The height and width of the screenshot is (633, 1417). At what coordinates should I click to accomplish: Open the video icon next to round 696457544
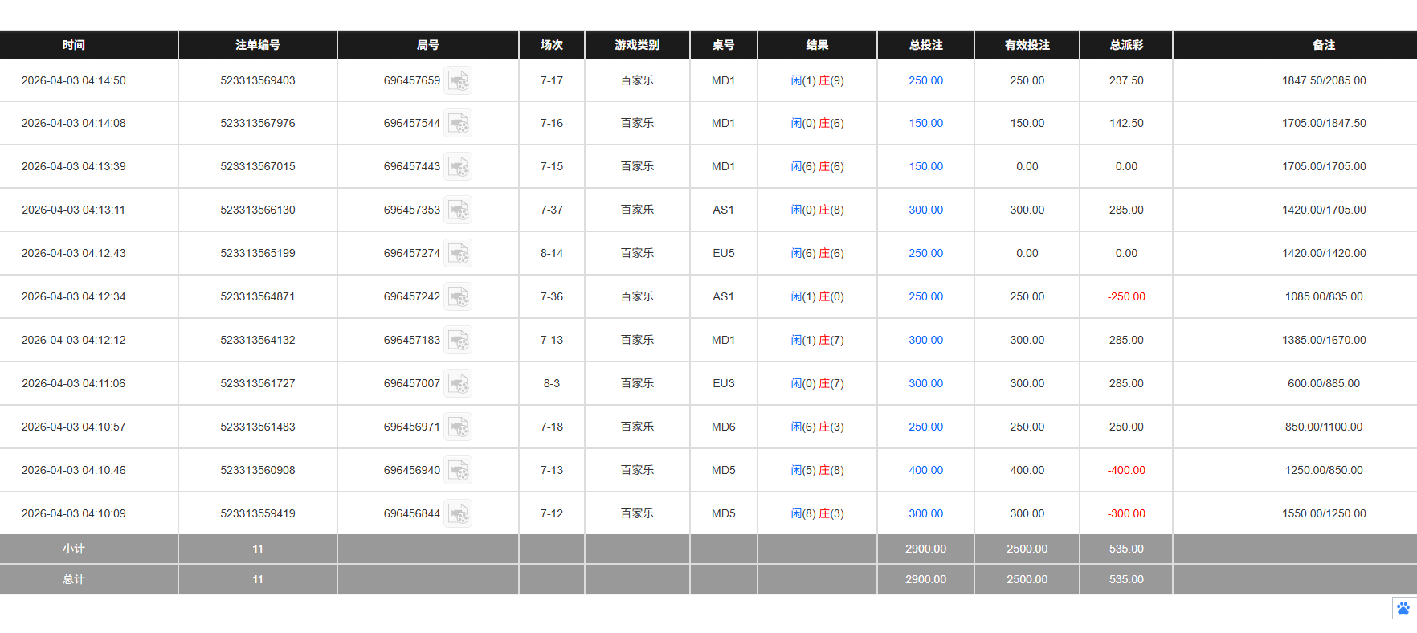pos(458,124)
